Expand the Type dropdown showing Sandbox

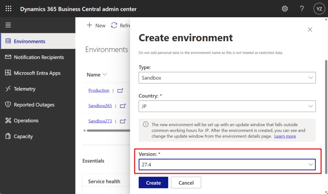point(227,78)
